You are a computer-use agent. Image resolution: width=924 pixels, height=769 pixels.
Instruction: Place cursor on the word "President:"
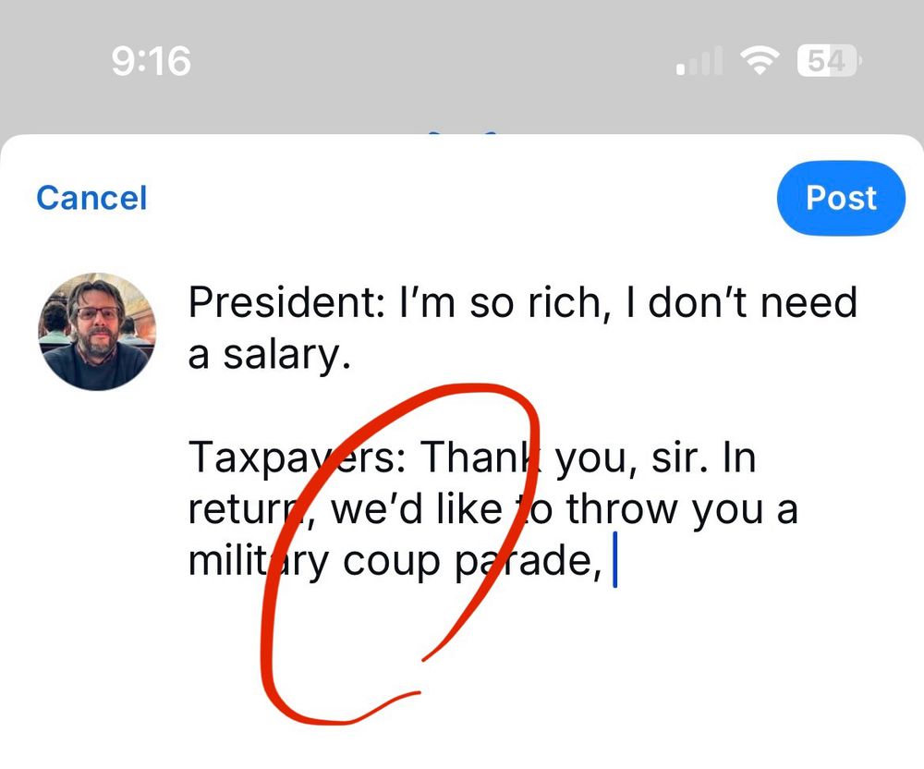pos(286,303)
